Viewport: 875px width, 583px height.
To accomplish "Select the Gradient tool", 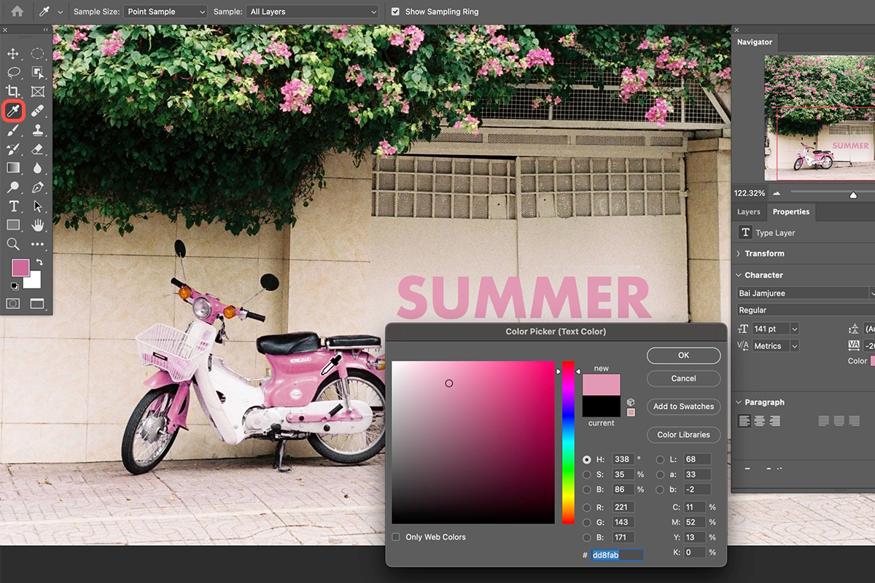I will [13, 168].
